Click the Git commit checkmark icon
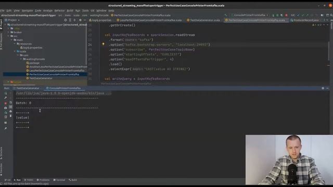333x187 pixels. tap(303, 15)
